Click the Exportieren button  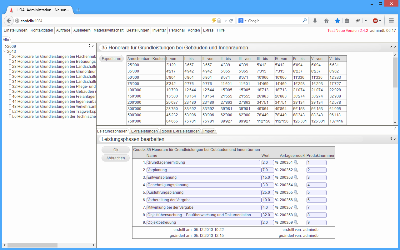pos(111,59)
